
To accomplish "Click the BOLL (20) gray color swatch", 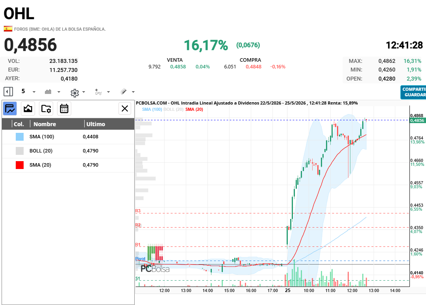I will (x=20, y=151).
